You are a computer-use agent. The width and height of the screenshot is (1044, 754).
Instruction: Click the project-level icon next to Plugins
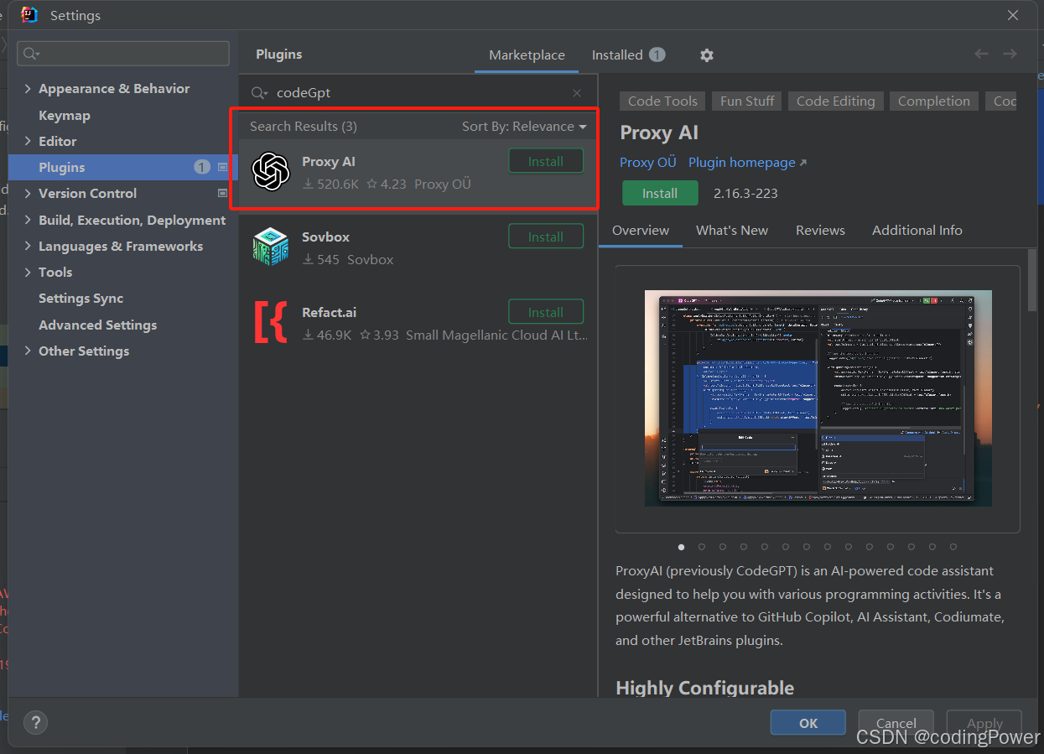tap(222, 167)
